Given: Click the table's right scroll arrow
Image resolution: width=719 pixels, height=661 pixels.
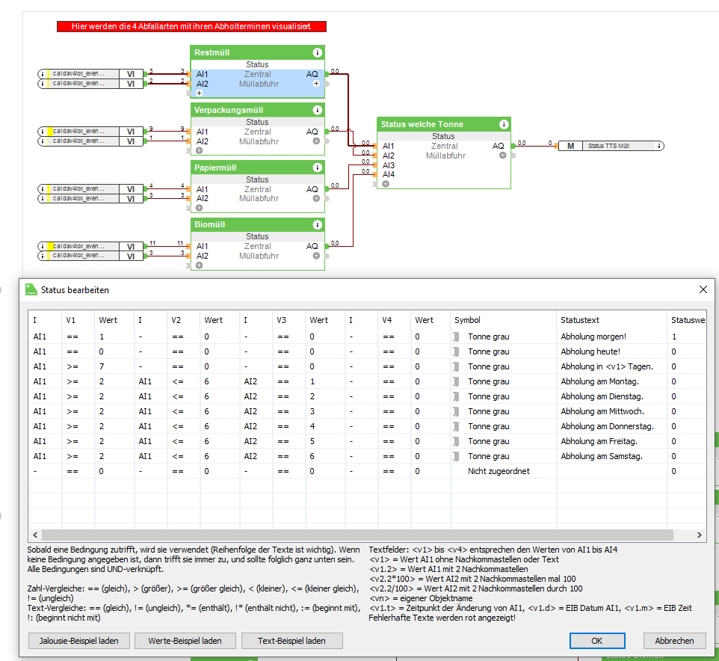Looking at the screenshot, I should tap(700, 535).
